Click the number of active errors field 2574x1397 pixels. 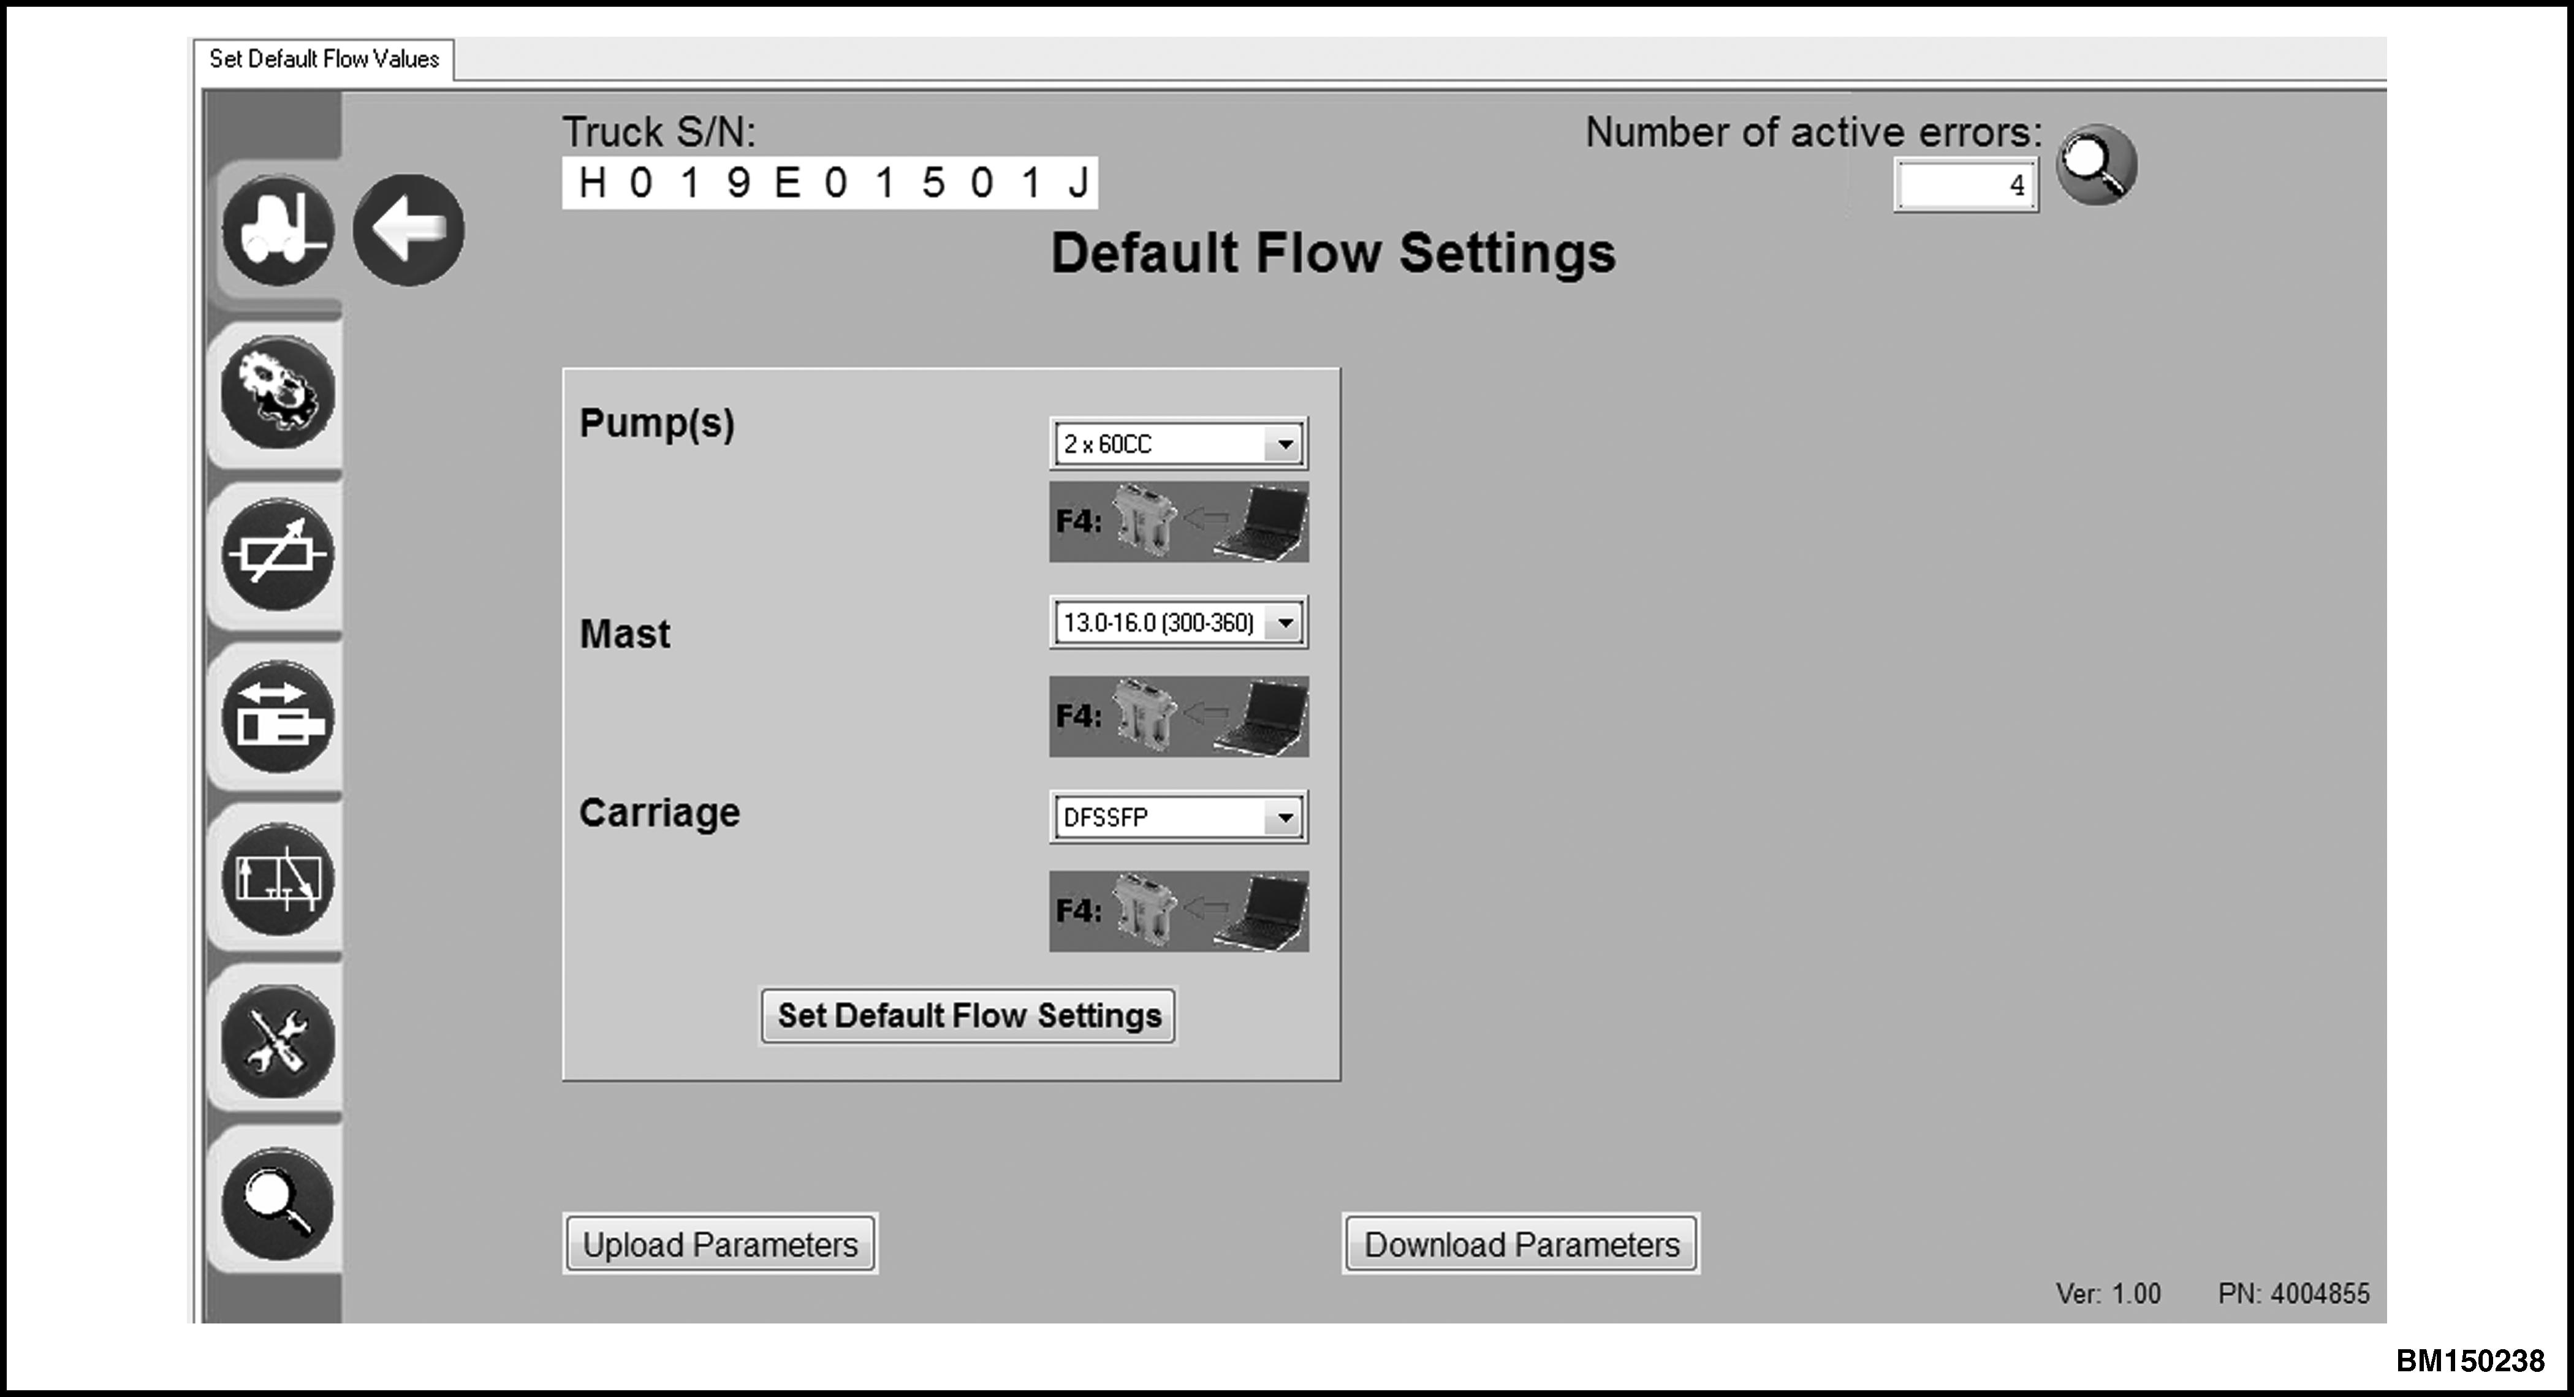(x=1967, y=185)
